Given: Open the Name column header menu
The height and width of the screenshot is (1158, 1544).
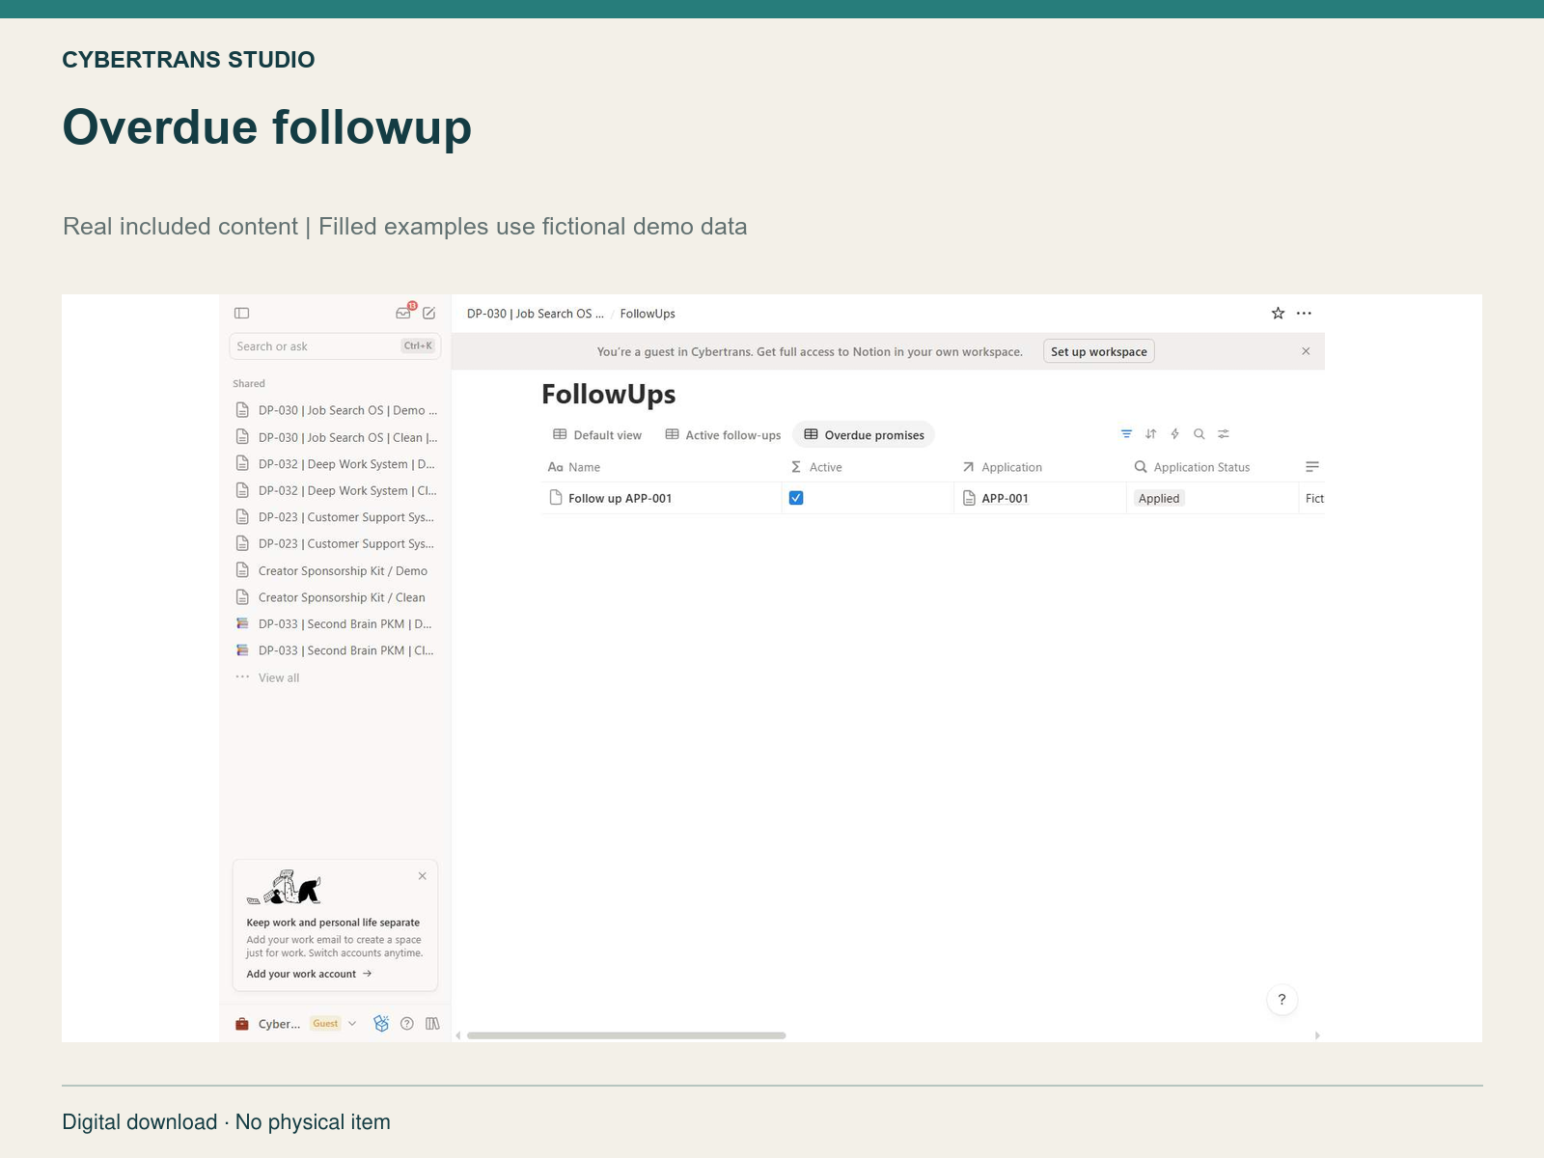Looking at the screenshot, I should coord(575,467).
